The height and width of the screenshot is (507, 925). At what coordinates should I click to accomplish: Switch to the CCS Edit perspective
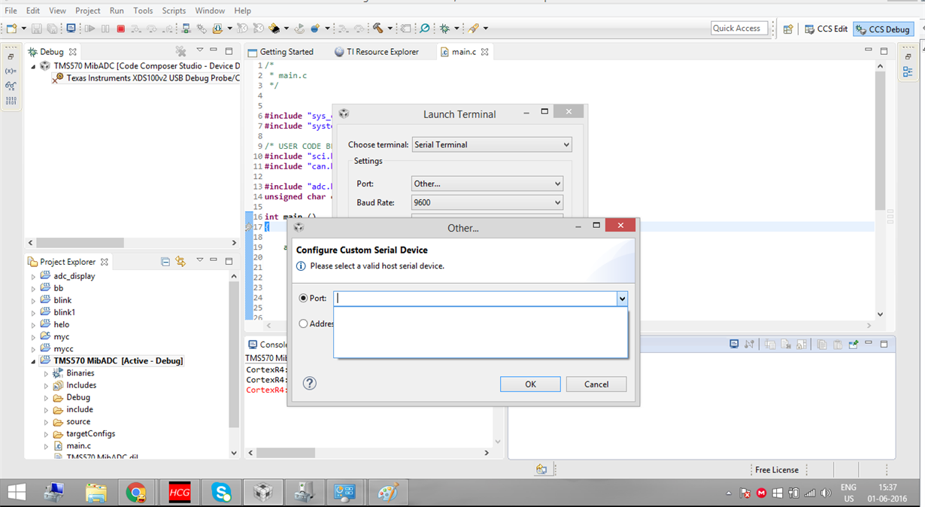[x=826, y=29]
